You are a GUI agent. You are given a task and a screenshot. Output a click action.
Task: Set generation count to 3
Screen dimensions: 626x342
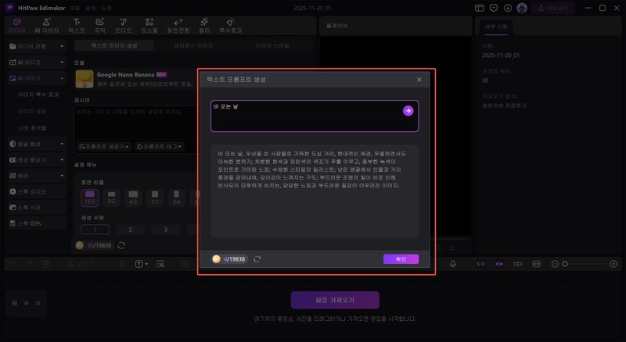pyautogui.click(x=166, y=230)
